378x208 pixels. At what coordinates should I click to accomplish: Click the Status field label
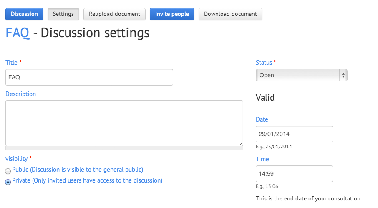pyautogui.click(x=264, y=63)
